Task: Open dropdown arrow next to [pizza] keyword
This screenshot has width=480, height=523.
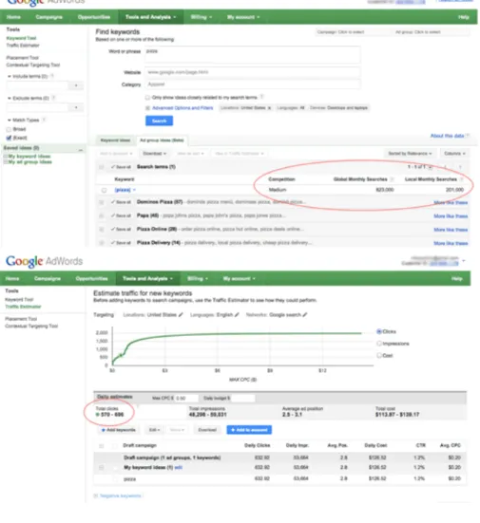Action: (x=134, y=190)
